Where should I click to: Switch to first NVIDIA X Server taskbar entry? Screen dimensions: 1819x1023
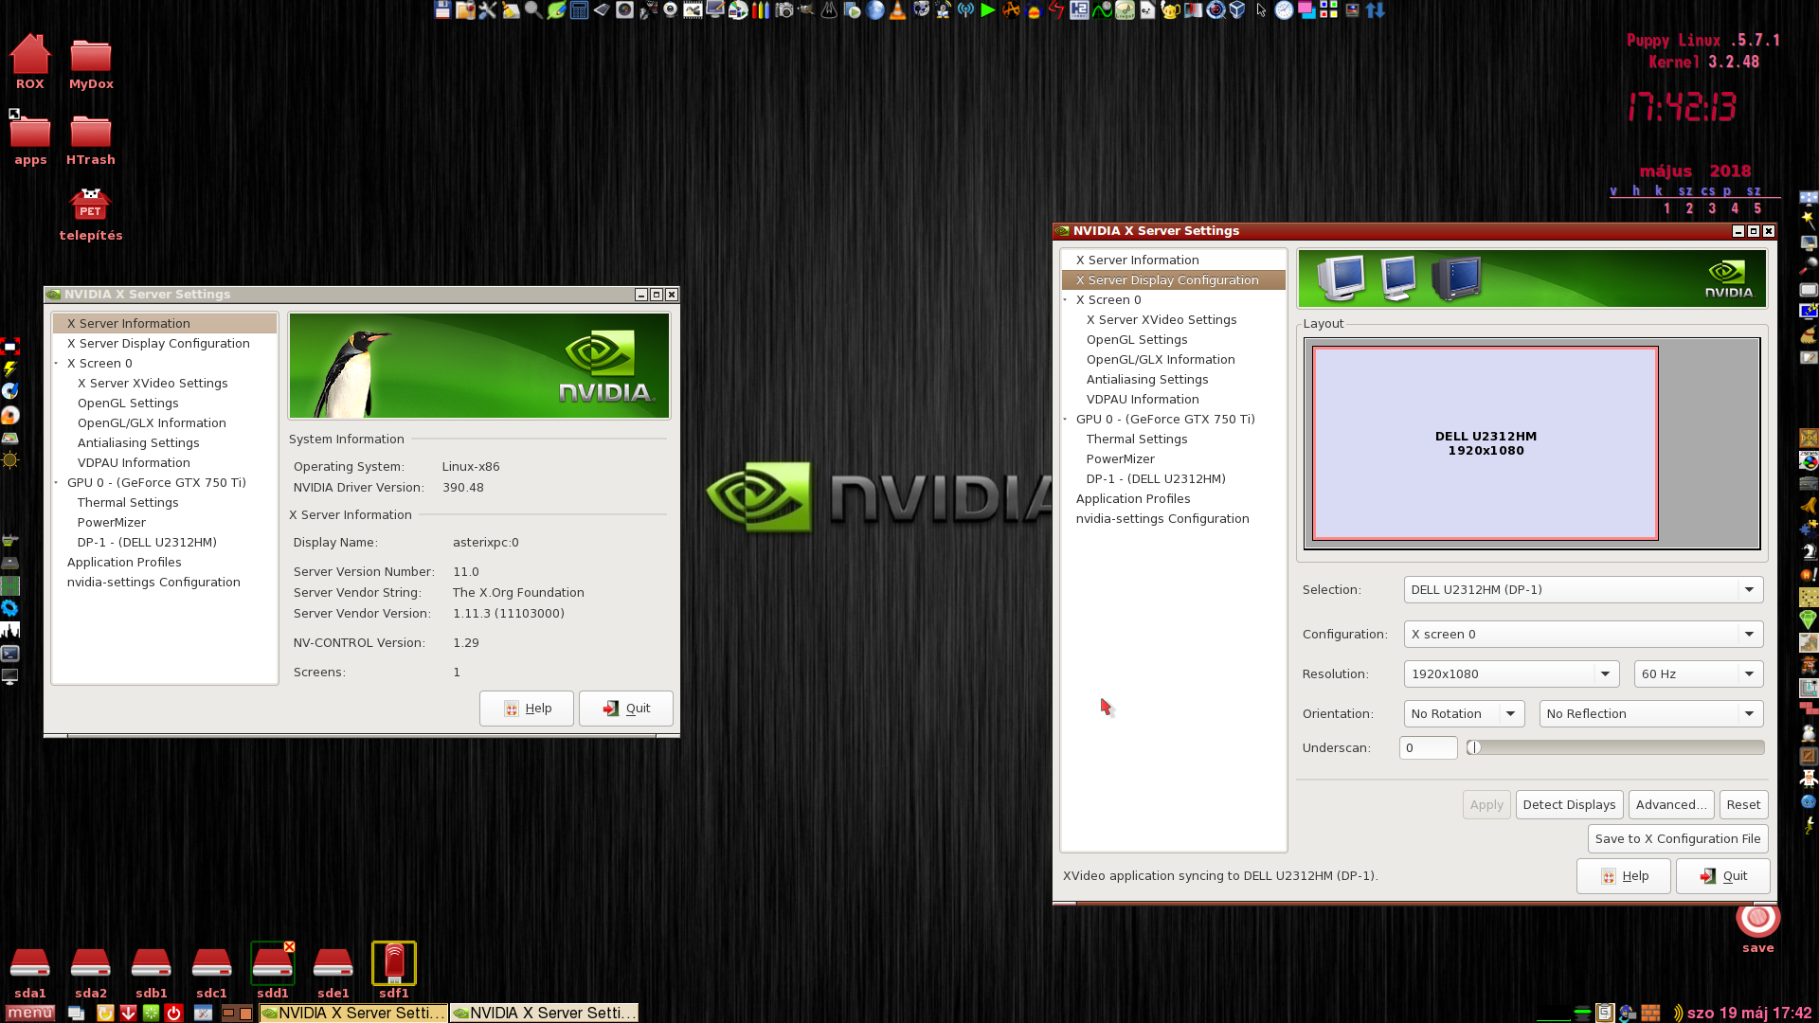pos(353,1013)
